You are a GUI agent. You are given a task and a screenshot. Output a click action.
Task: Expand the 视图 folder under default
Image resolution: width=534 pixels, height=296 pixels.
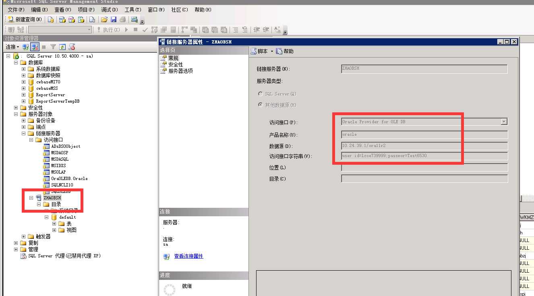[54, 230]
